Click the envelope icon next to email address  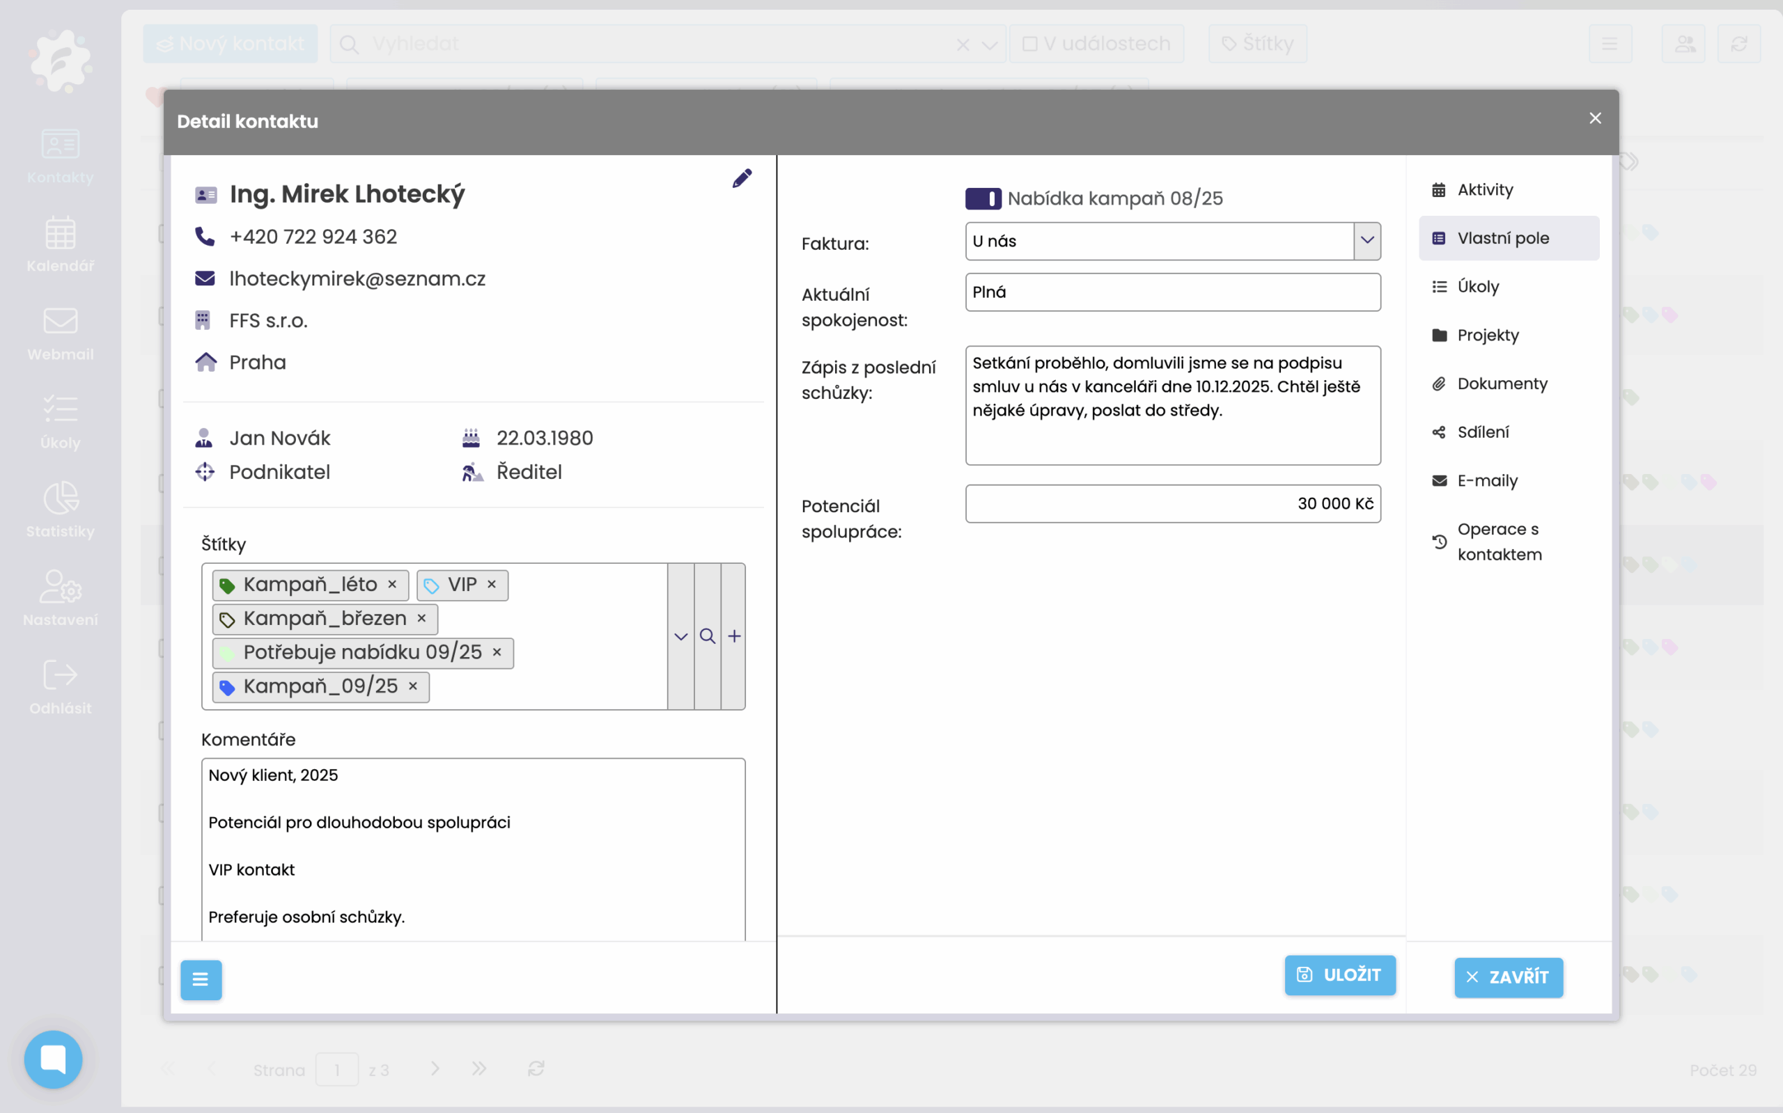pos(205,278)
